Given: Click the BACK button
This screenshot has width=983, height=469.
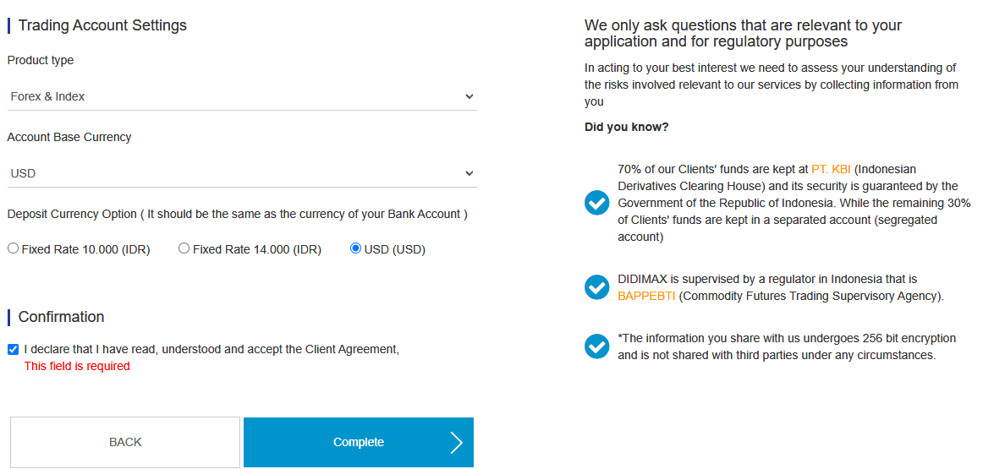Looking at the screenshot, I should coord(124,442).
